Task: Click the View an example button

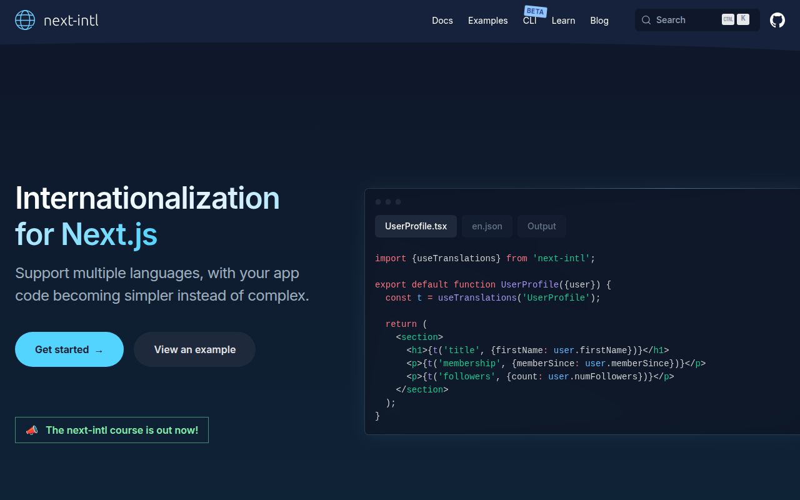Action: tap(194, 349)
